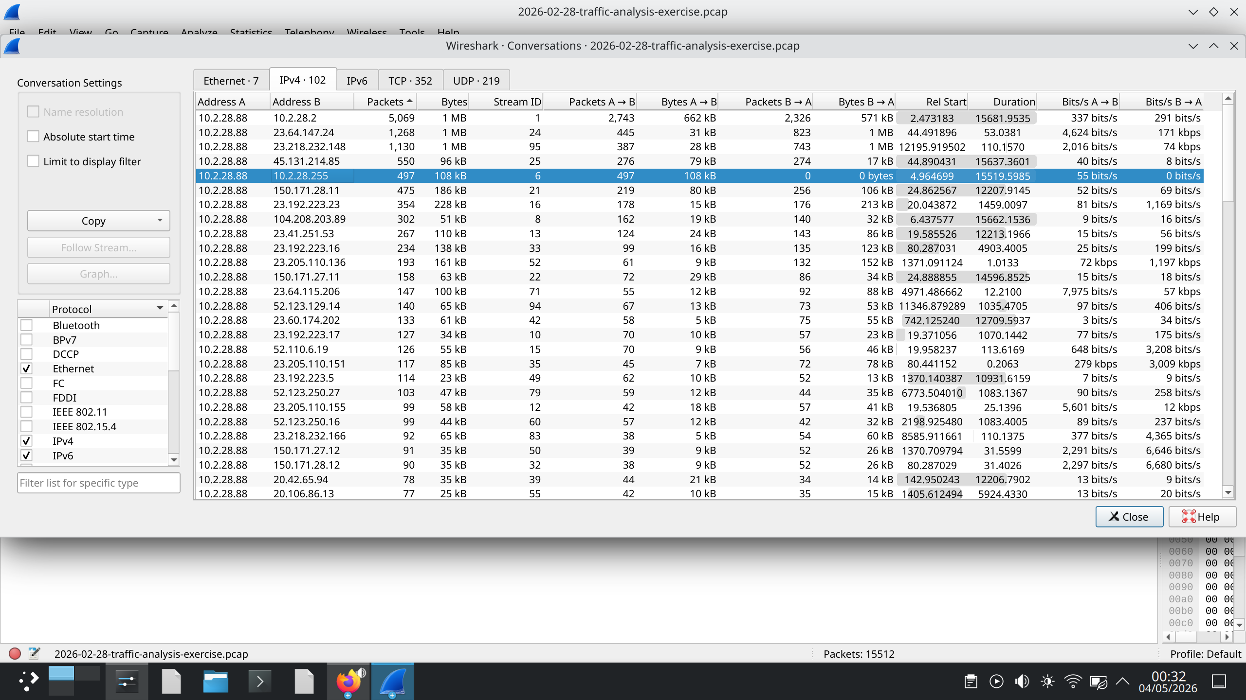
Task: Click the document icon right of System Settings
Action: (x=171, y=682)
